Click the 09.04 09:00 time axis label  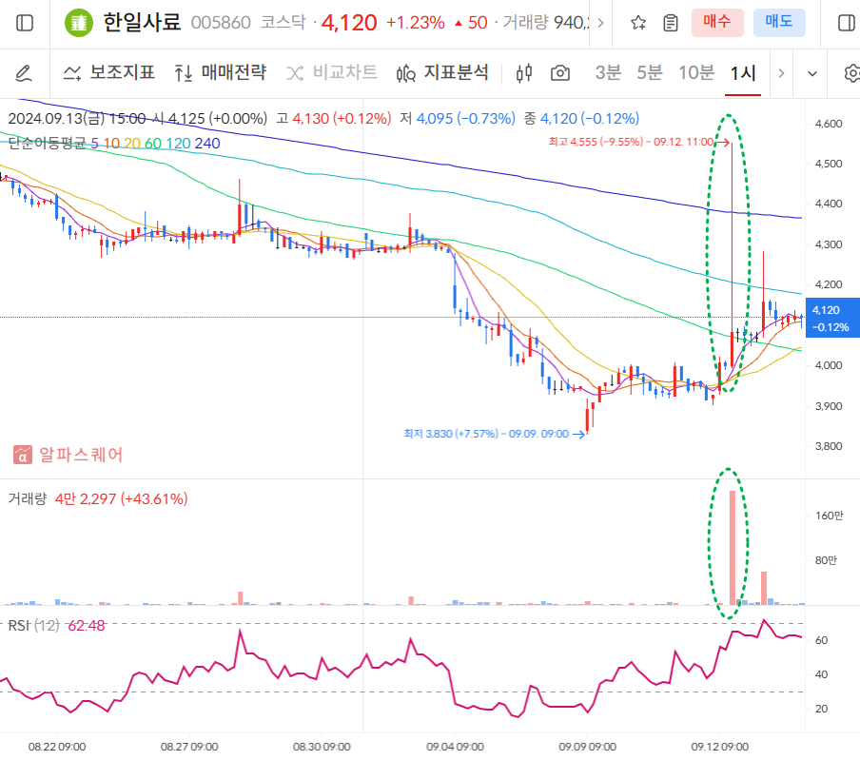[x=456, y=747]
